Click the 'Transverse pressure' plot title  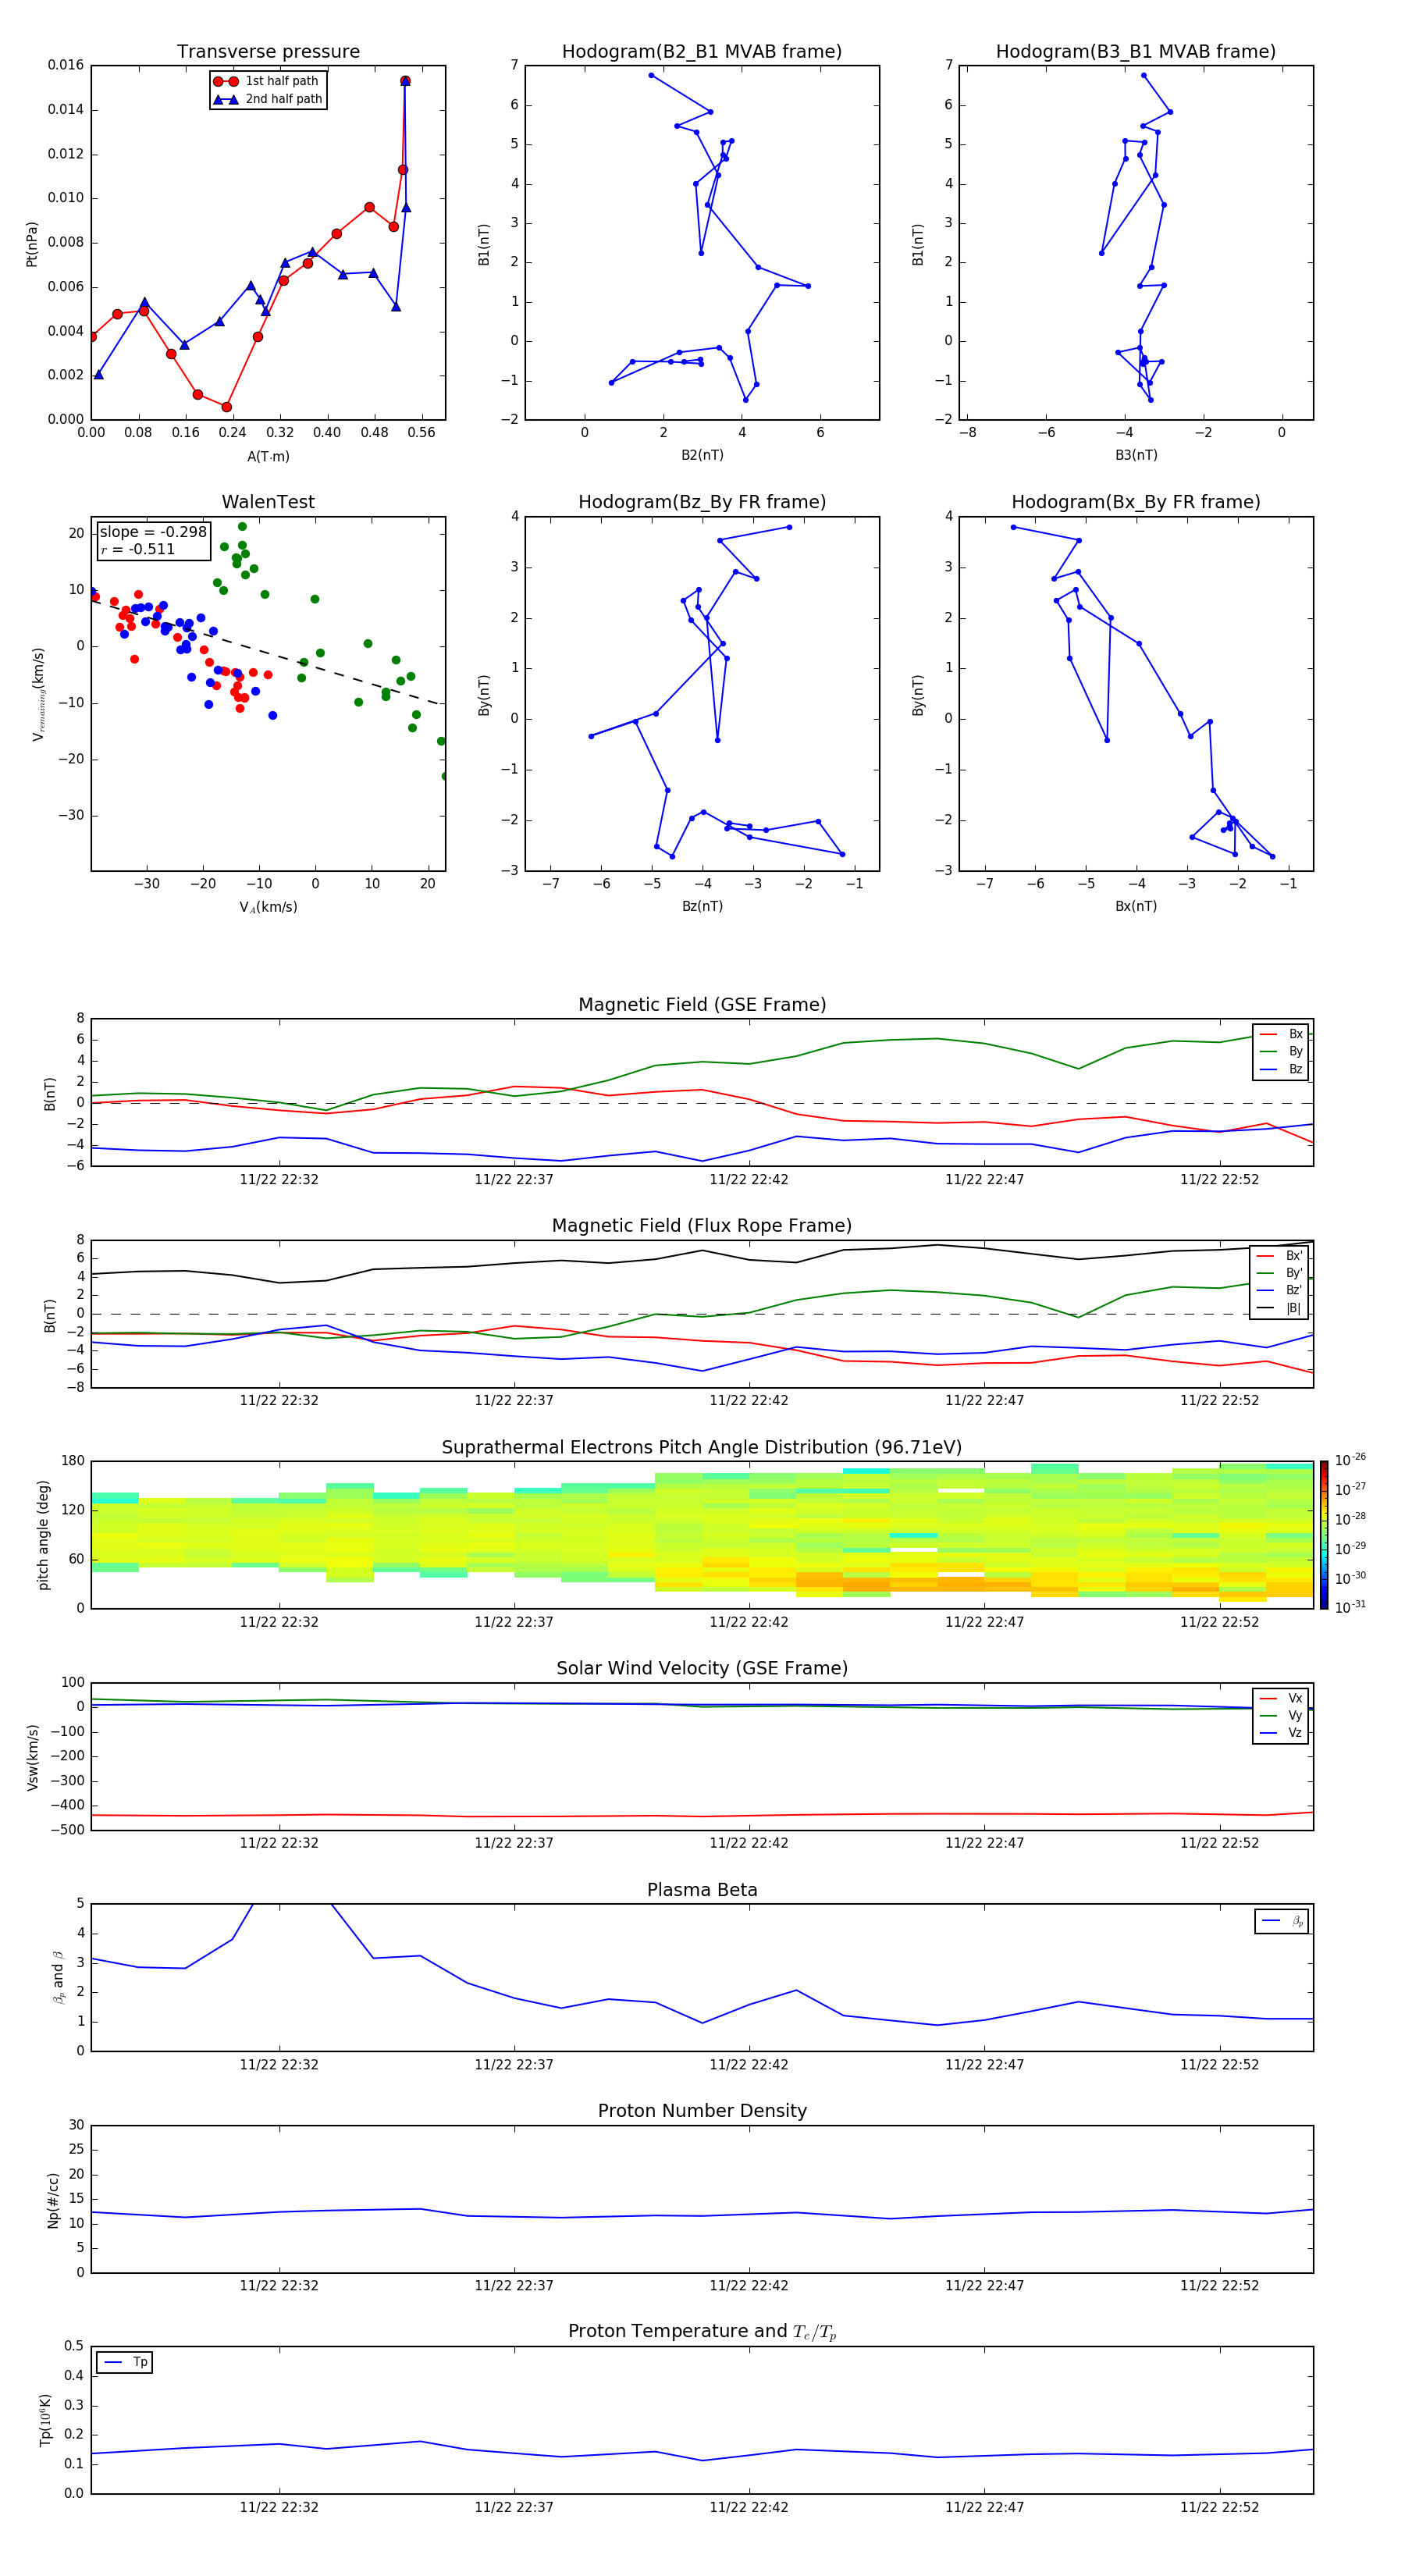[x=268, y=52]
